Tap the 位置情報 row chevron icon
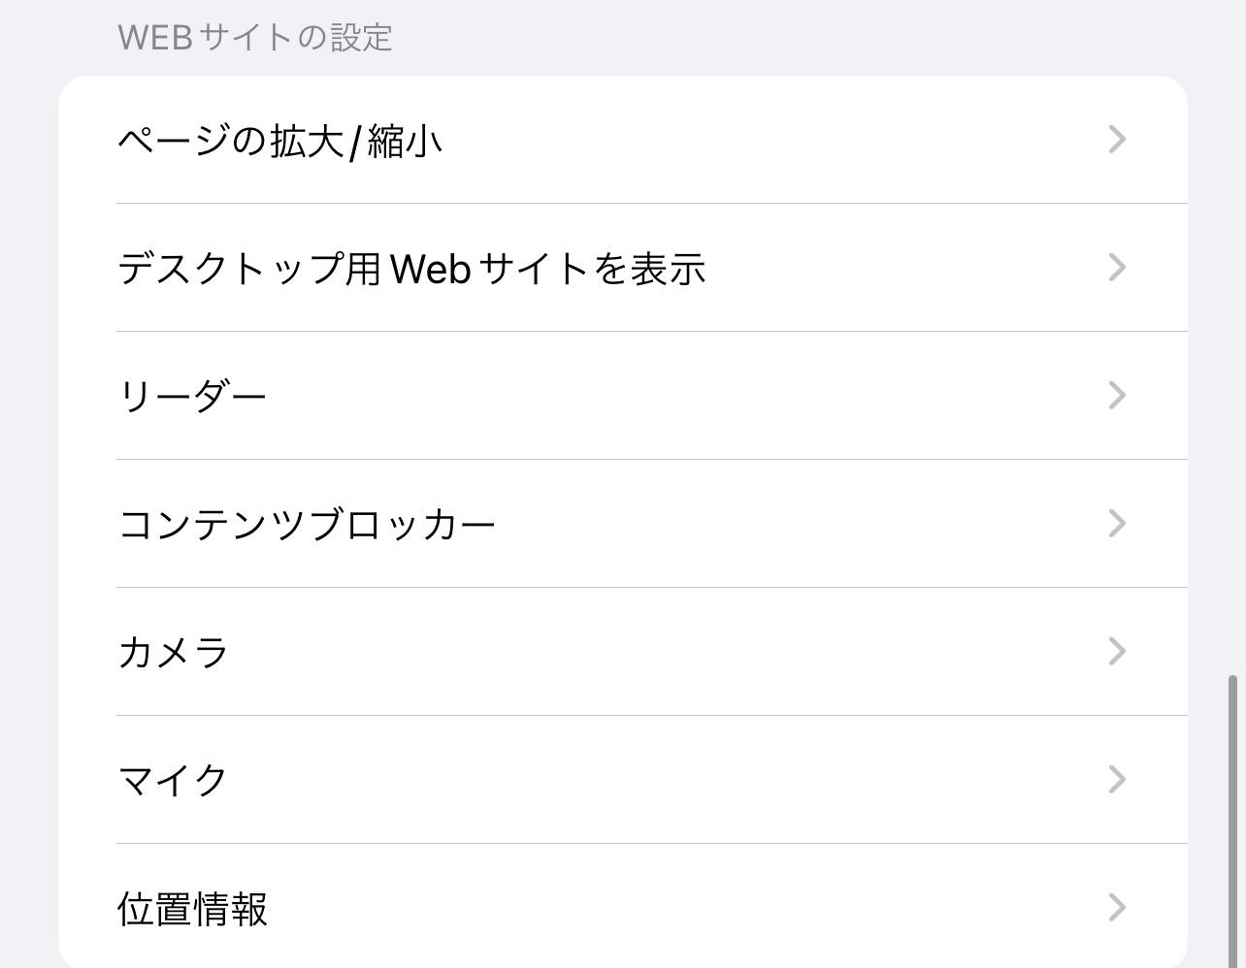The width and height of the screenshot is (1246, 968). [x=1117, y=908]
